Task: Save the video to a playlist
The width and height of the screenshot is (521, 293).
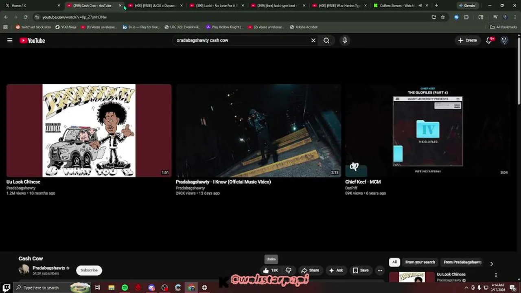Action: coord(361,270)
